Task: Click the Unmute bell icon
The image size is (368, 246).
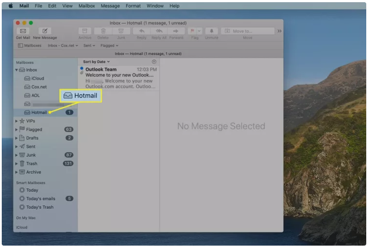Action: [211, 31]
